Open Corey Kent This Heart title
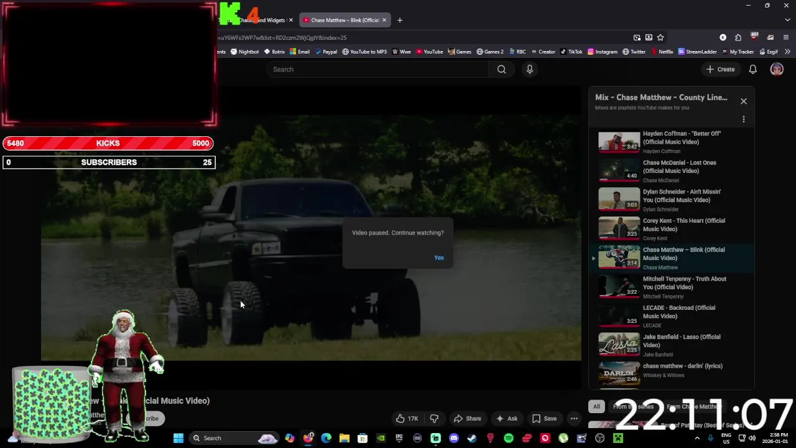The width and height of the screenshot is (796, 448). pos(683,225)
